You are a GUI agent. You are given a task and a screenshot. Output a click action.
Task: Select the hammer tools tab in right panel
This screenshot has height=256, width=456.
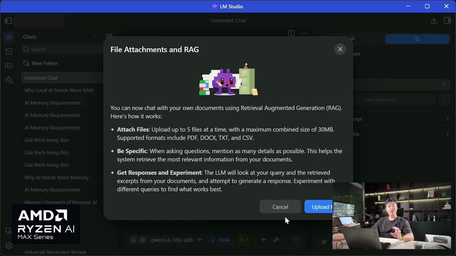(353, 39)
